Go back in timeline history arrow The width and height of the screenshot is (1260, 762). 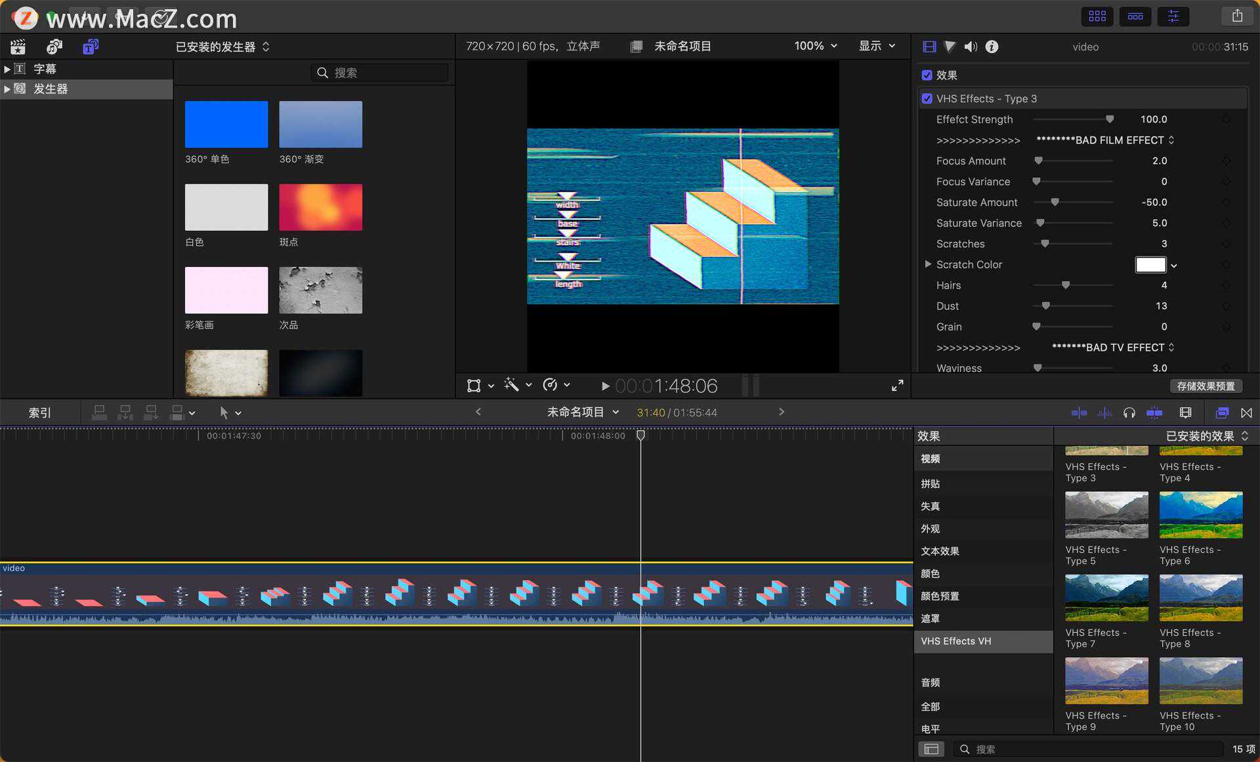(x=478, y=412)
